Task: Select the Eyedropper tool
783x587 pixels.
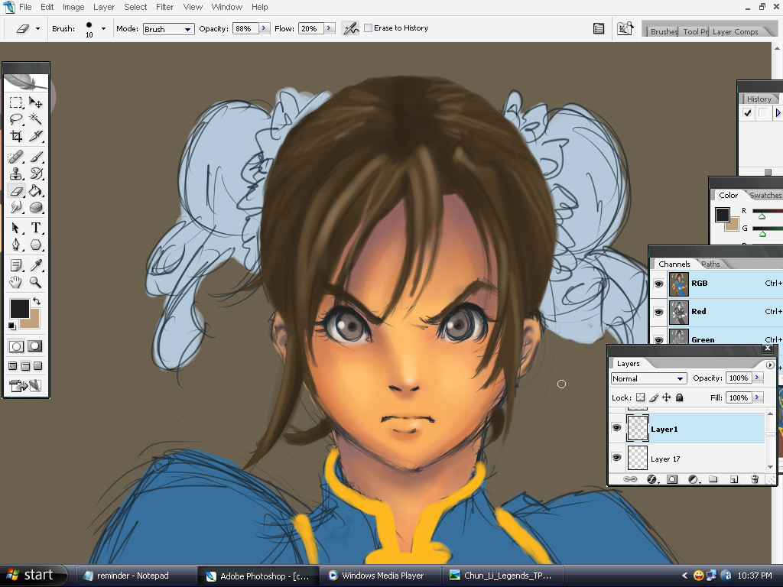Action: click(x=35, y=265)
